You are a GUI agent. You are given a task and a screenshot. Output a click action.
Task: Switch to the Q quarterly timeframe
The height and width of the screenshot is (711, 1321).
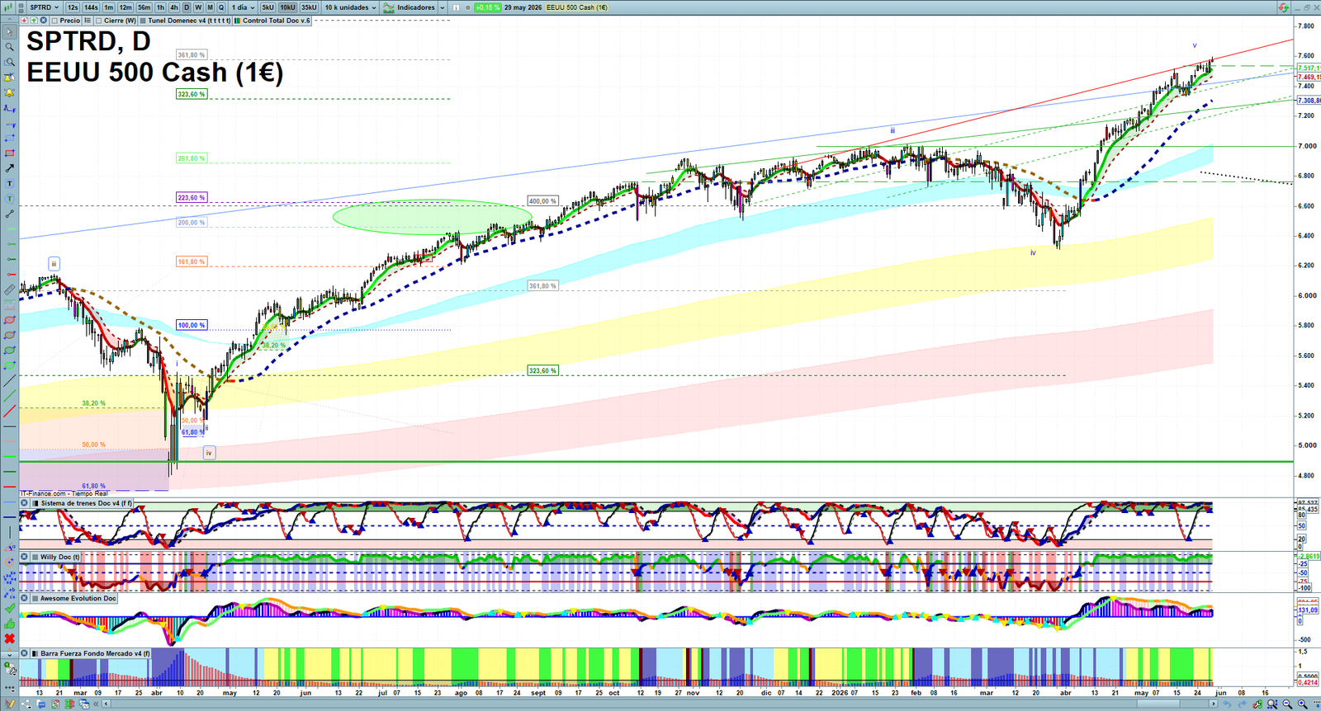221,7
